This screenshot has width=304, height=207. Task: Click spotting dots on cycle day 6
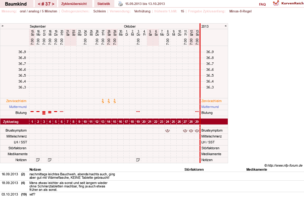pyautogui.click(x=61, y=112)
